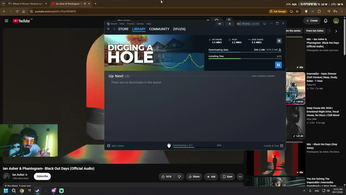Open the Interstellar Hans Zimmer video thumbnail

click(x=295, y=88)
